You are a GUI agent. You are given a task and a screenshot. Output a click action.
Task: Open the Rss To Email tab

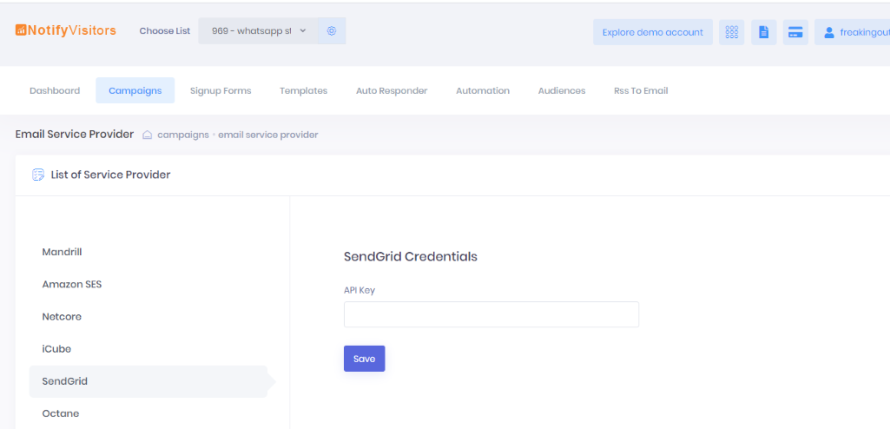pyautogui.click(x=641, y=91)
